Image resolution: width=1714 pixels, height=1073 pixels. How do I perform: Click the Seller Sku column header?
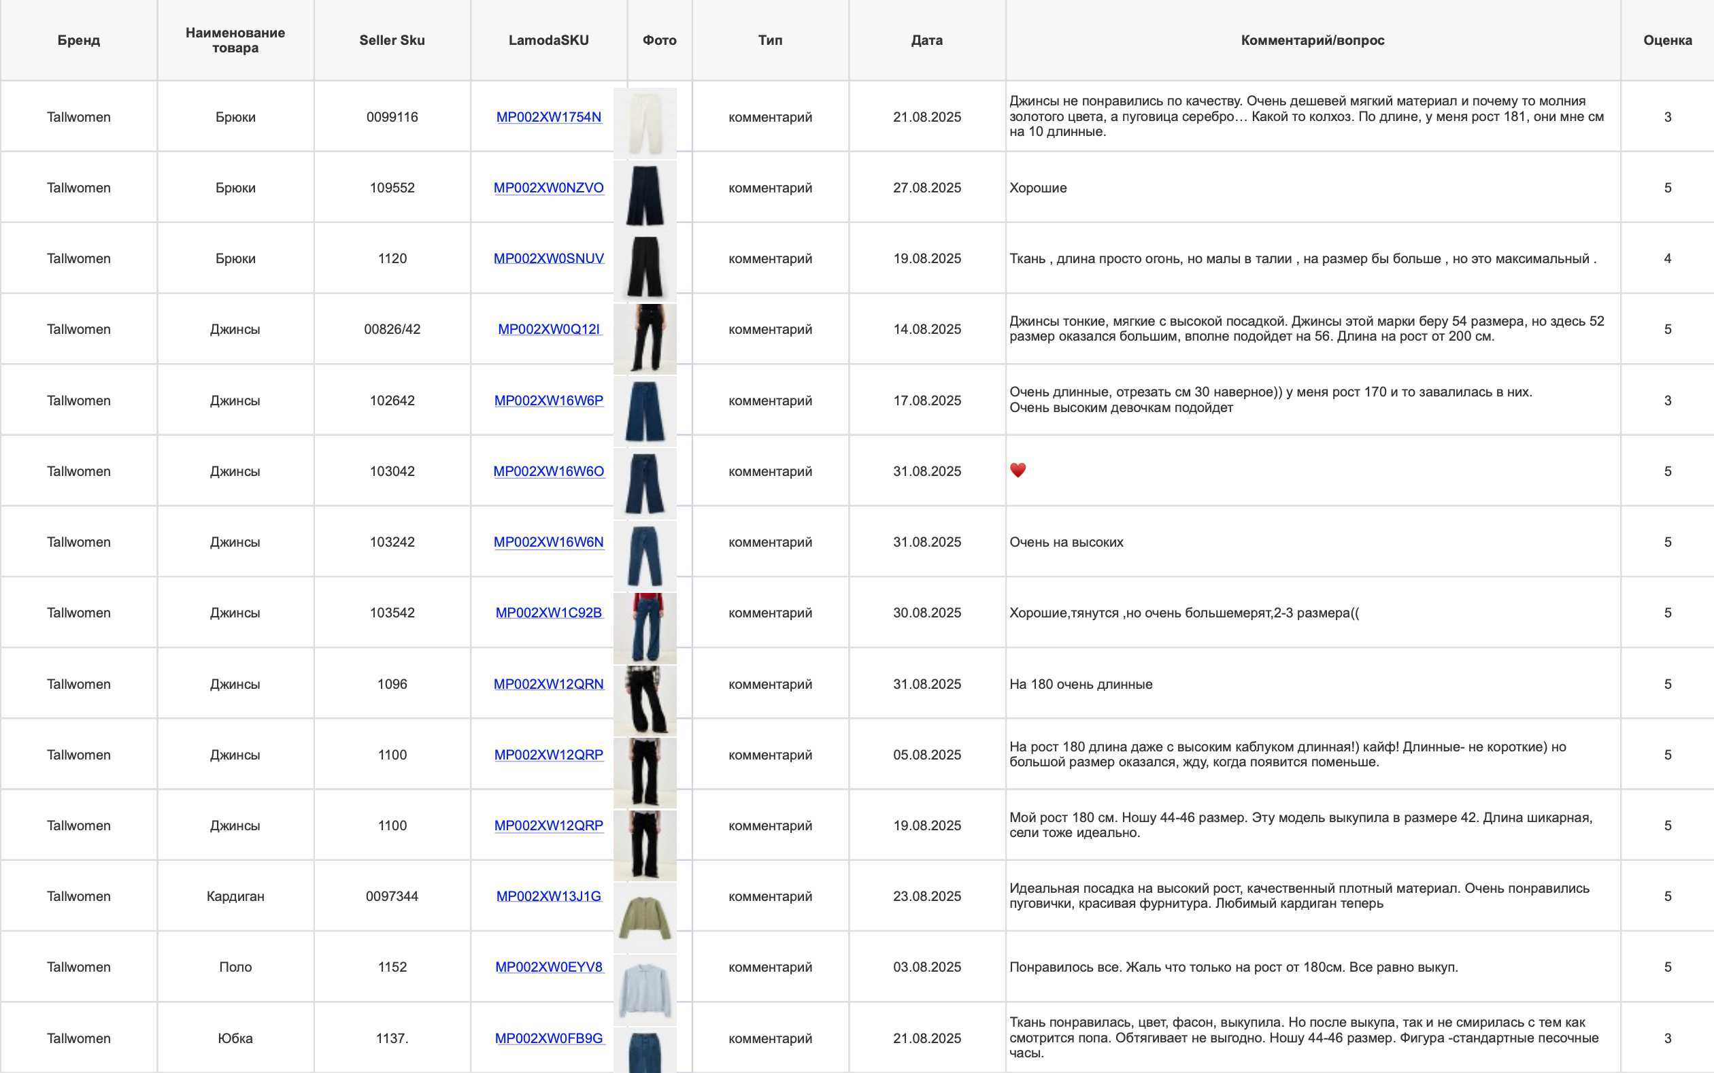[392, 40]
